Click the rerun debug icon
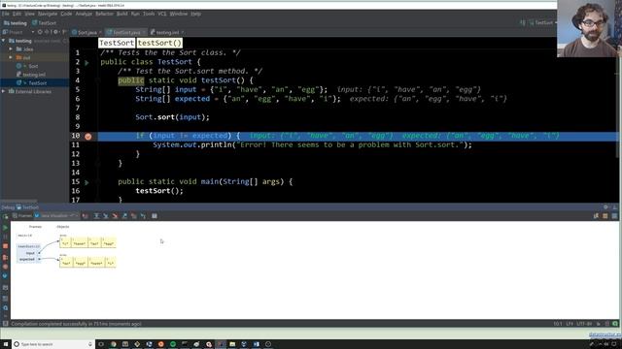The width and height of the screenshot is (622, 349). tap(5, 216)
